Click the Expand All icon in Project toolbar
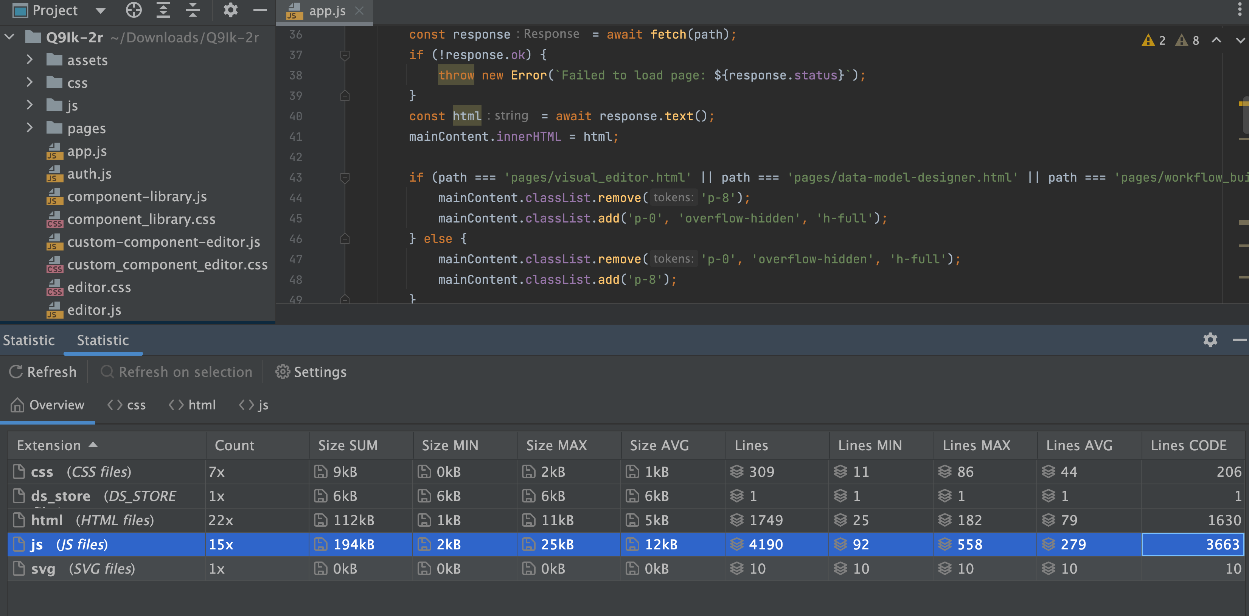This screenshot has width=1249, height=616. tap(163, 10)
